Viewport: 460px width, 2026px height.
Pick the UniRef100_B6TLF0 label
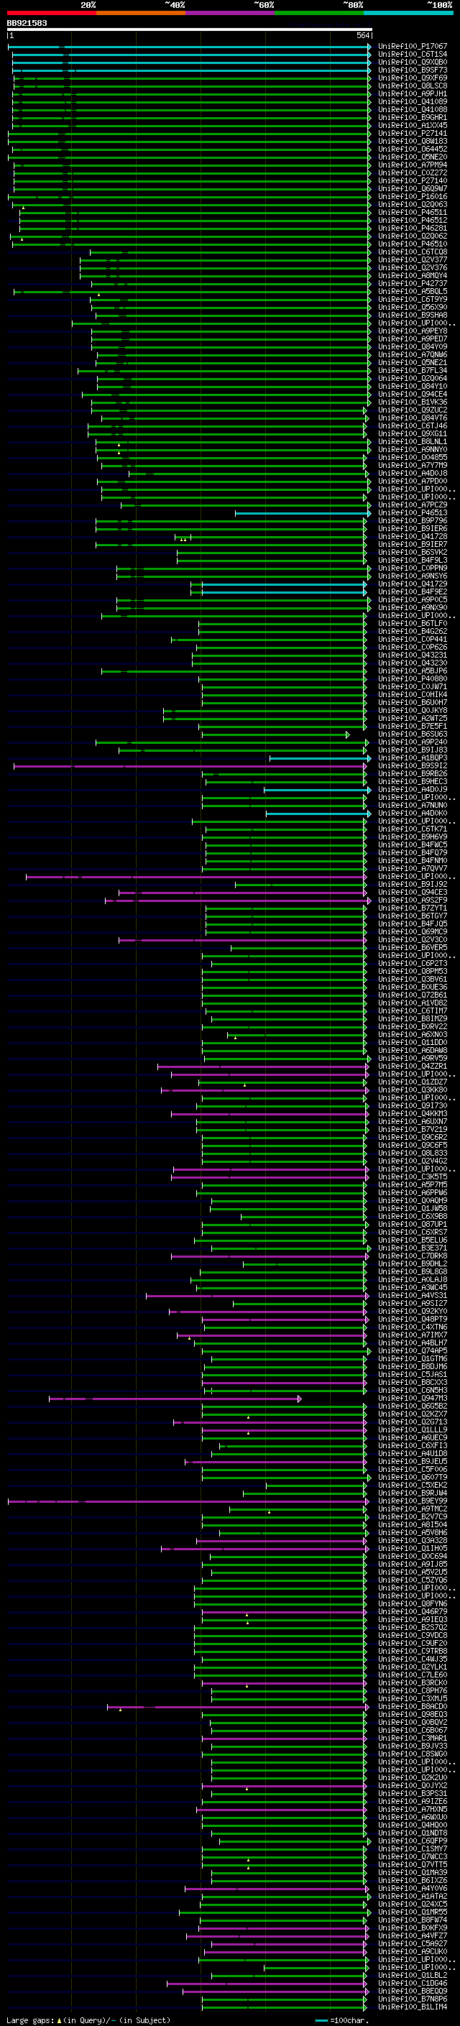pyautogui.click(x=413, y=623)
